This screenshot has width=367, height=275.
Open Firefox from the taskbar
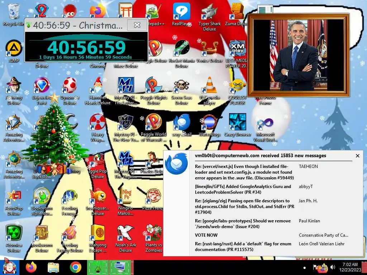31,267
